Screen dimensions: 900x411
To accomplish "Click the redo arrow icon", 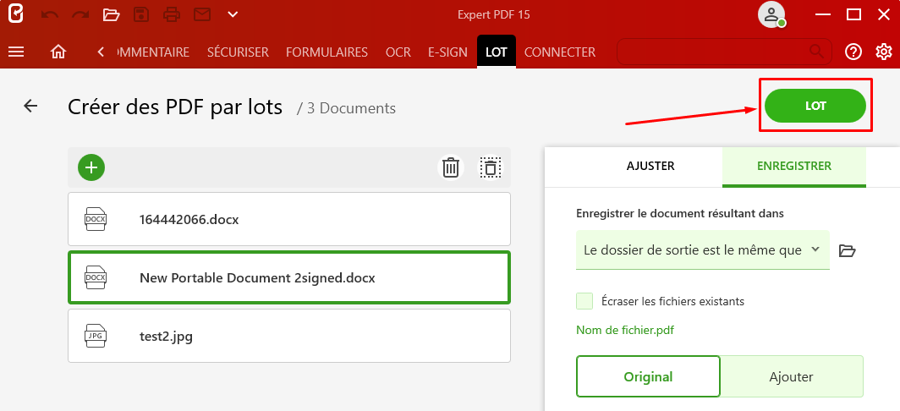I will pos(80,15).
